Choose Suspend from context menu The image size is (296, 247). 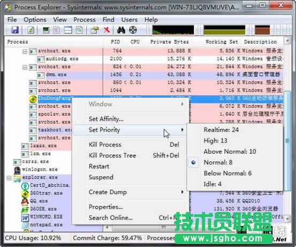131,177
